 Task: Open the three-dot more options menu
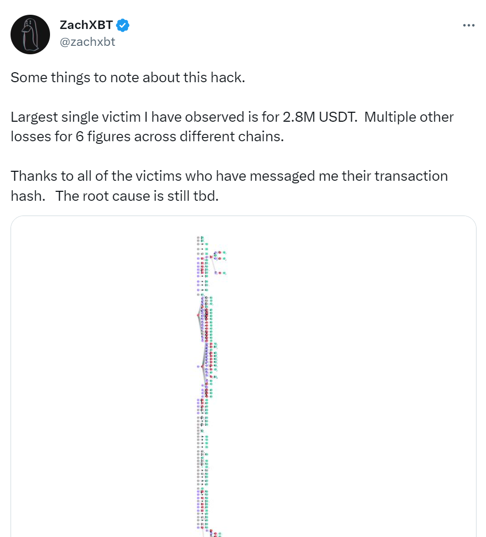[469, 25]
